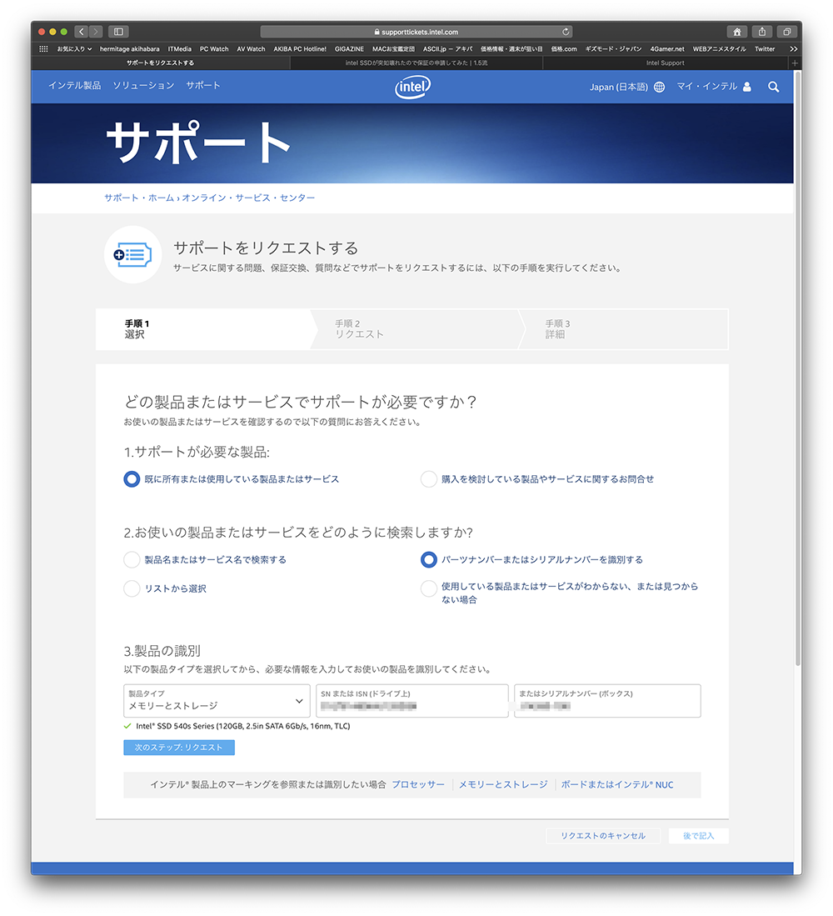Screen dimensions: 833x916
Task: Open the Twitter bookmark
Action: (x=765, y=49)
